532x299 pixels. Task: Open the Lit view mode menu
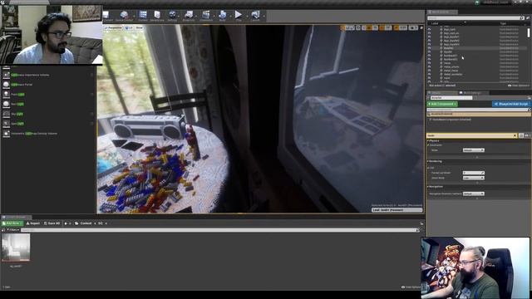pos(130,27)
